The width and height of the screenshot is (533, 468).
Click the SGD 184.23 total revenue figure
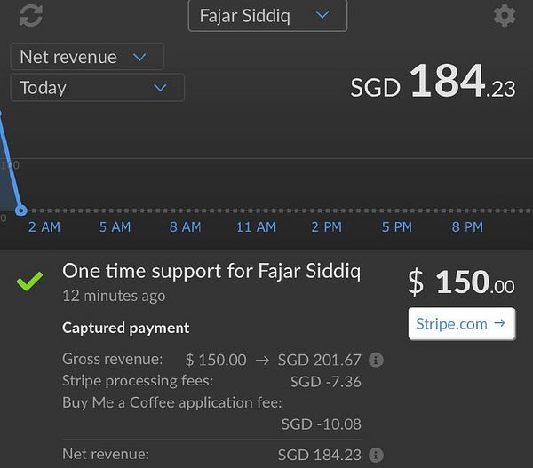point(433,83)
